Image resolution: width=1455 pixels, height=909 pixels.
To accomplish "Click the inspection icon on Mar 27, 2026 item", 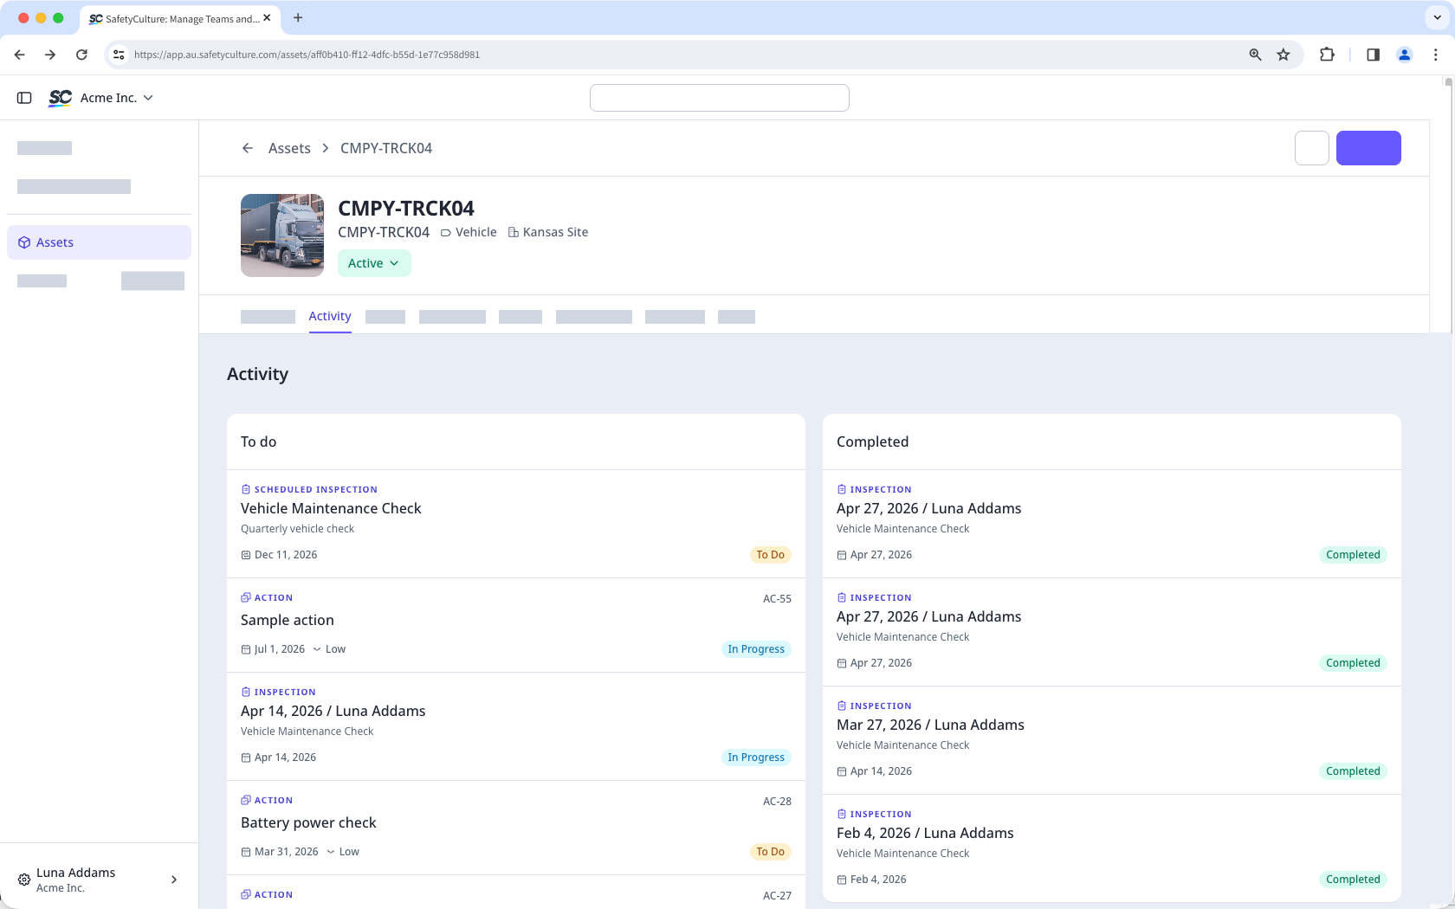I will (842, 706).
